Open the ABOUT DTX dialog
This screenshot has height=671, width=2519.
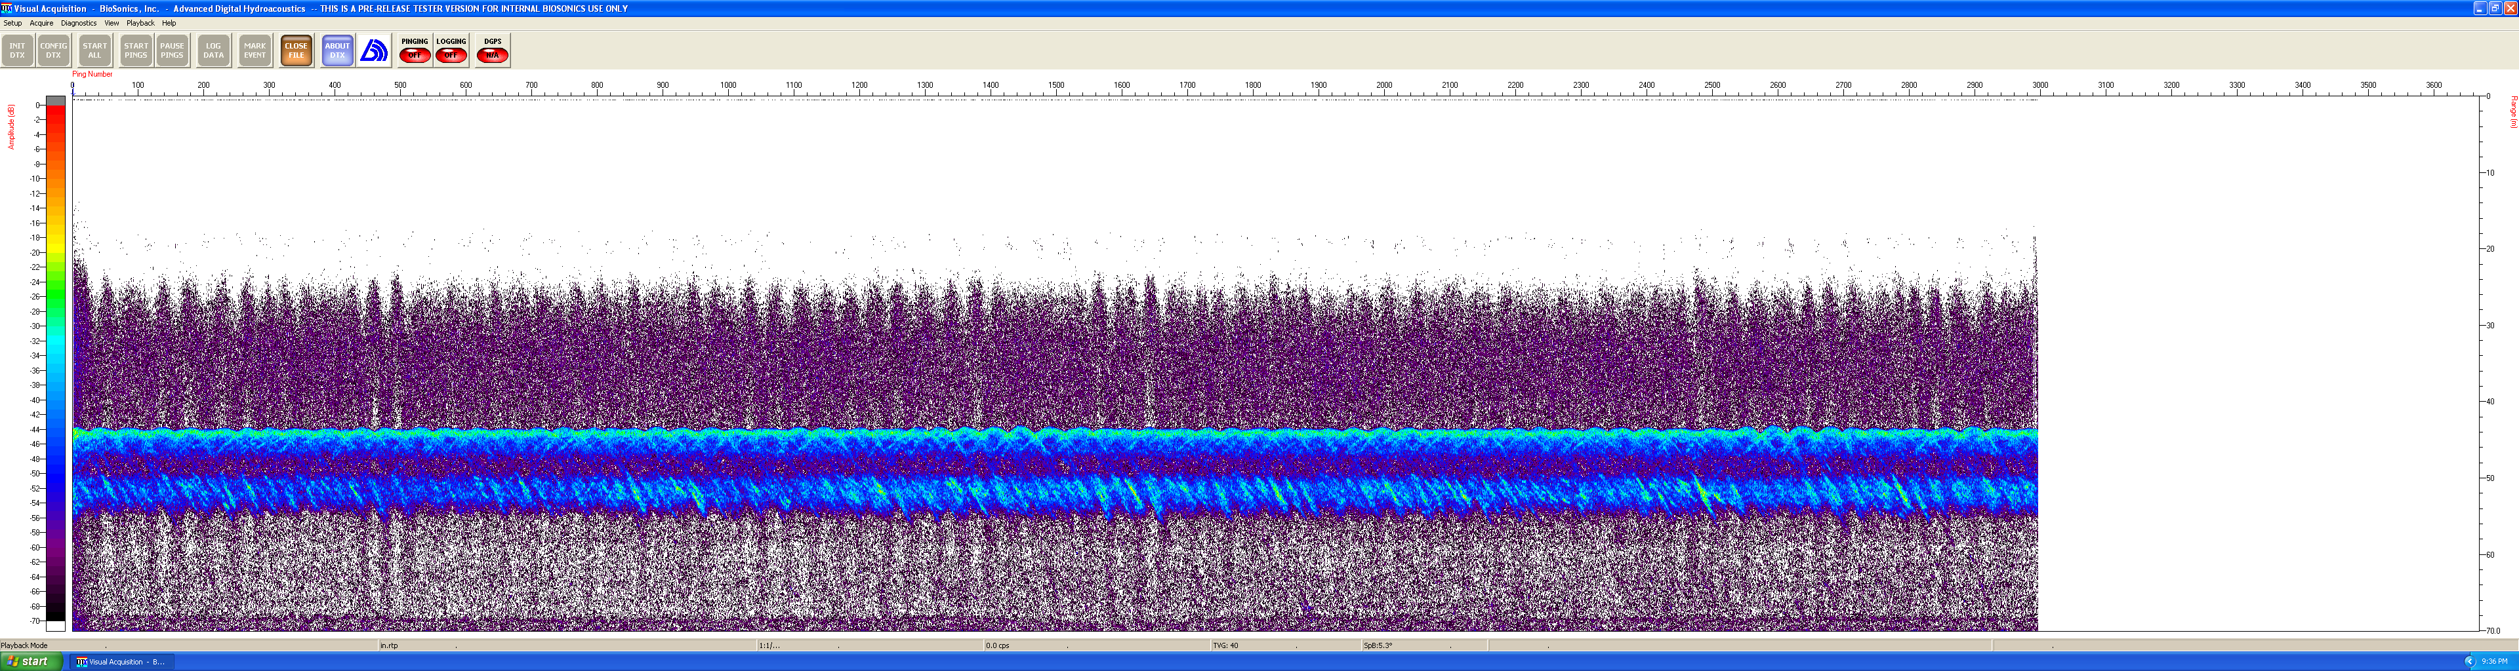click(337, 51)
